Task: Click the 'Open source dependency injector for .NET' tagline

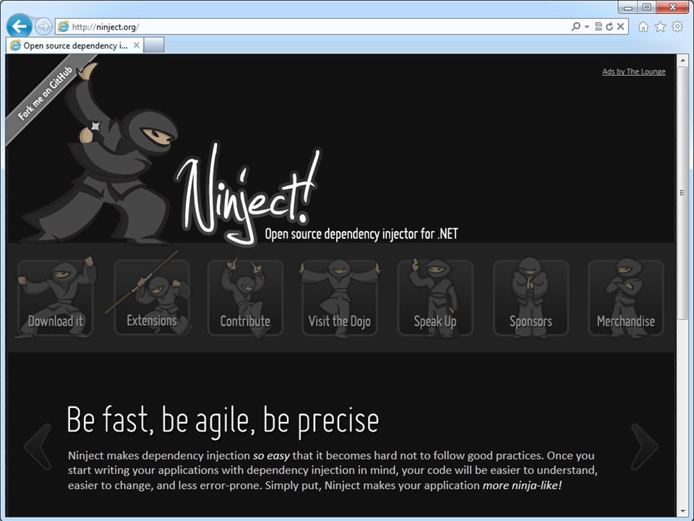Action: [361, 234]
